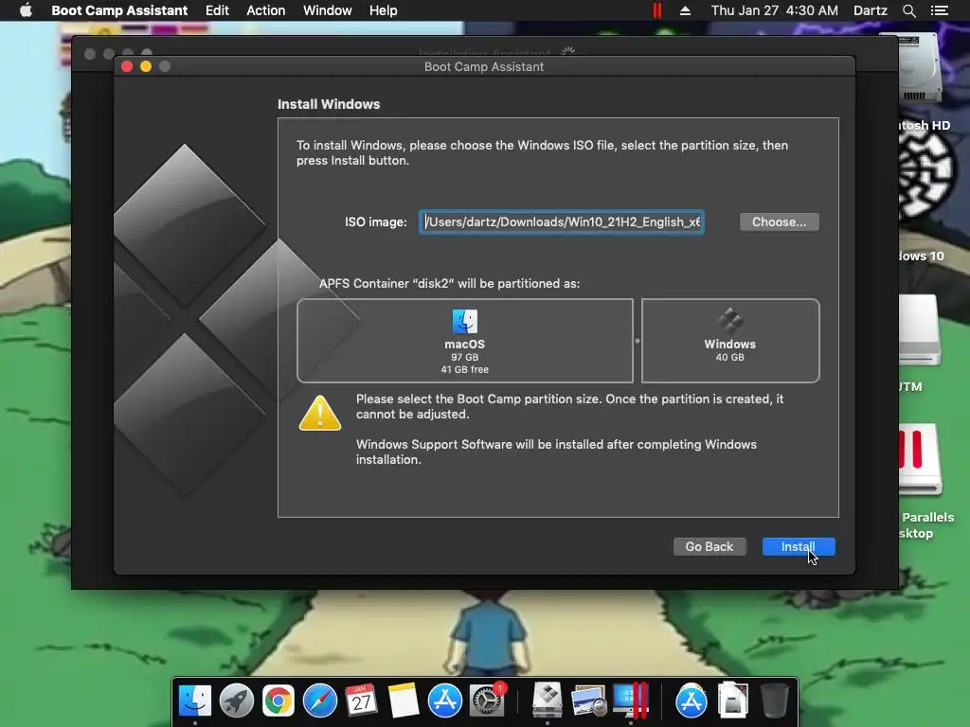Select the Windows 40 GB partition block
This screenshot has width=970, height=727.
(730, 341)
